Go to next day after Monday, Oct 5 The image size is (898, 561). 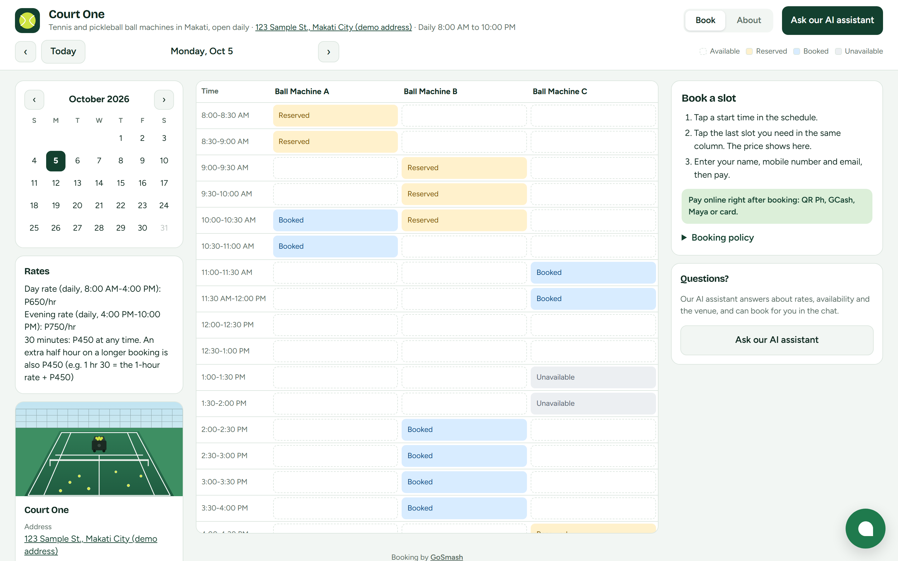pos(328,51)
